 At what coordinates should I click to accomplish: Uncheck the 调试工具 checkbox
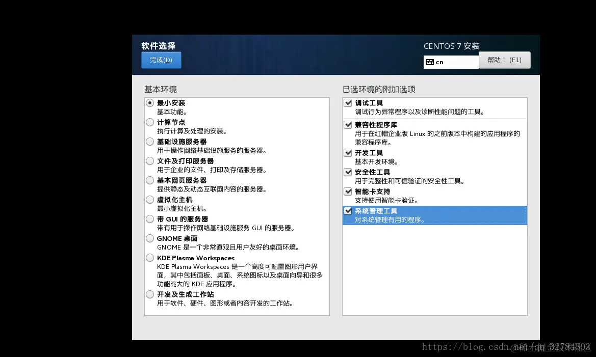[x=348, y=103]
